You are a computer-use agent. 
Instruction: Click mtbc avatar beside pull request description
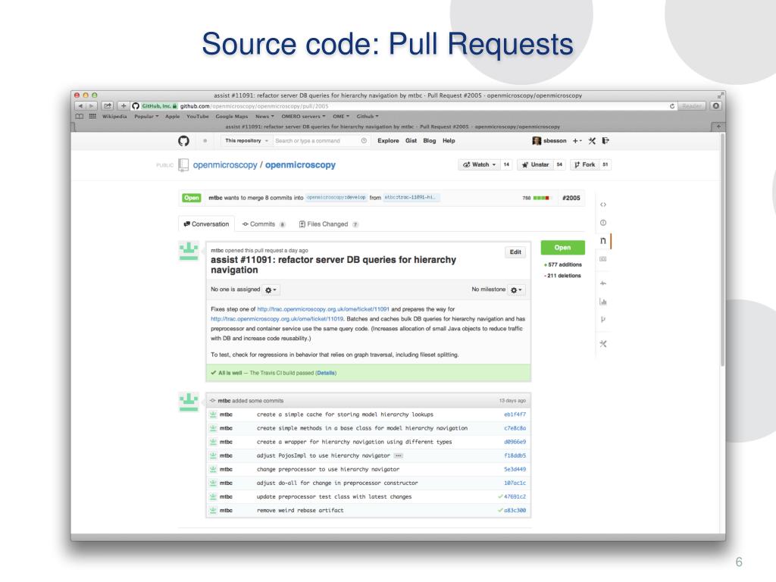click(189, 252)
